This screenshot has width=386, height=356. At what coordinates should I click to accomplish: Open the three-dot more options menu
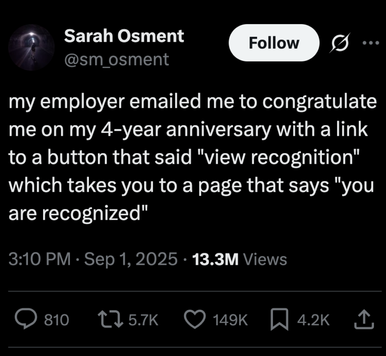tap(370, 43)
